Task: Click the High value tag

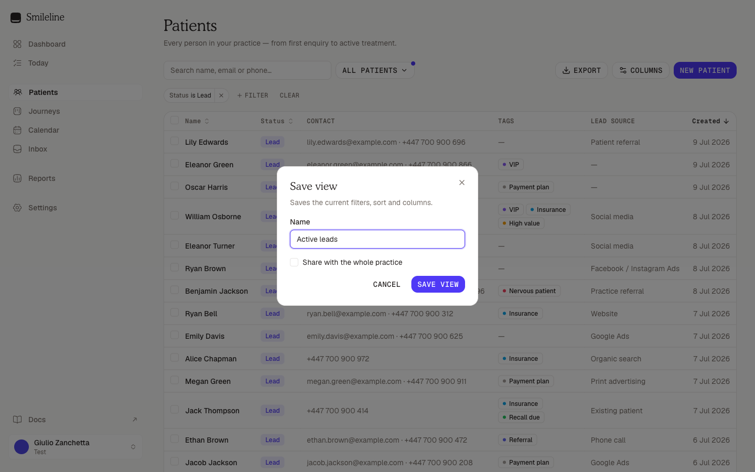Action: 521,223
